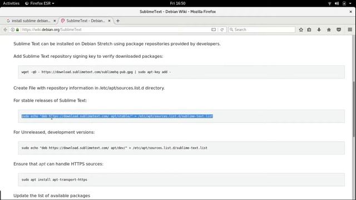
Task: Close the 'install sublime debian' tab
Action: (55, 21)
